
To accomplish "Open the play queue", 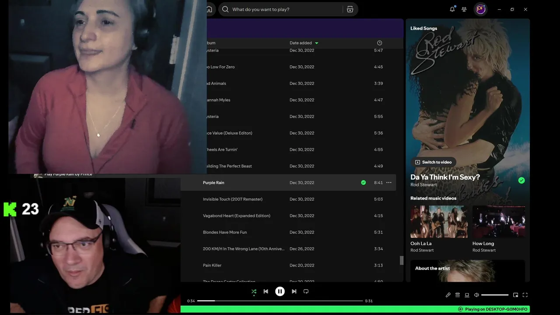I will pyautogui.click(x=458, y=295).
